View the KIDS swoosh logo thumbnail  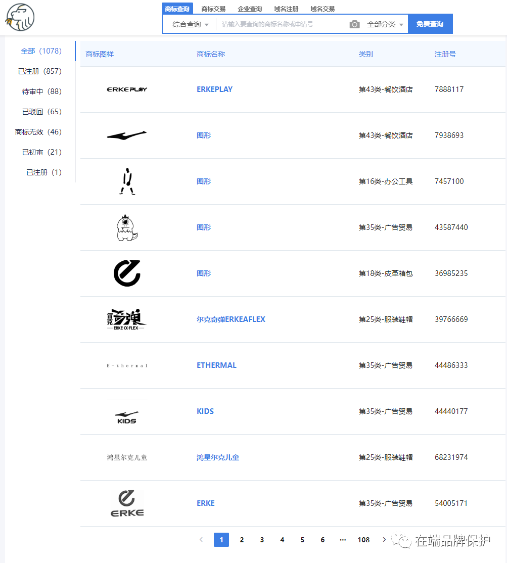tap(127, 417)
